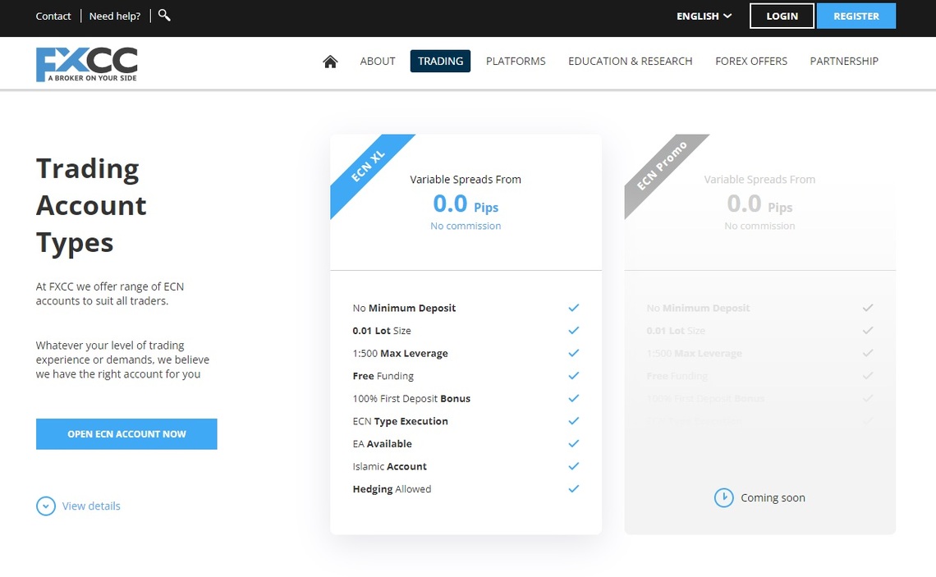
Task: Click the '100% First Deposit Bonus' text in the ECN XL card
Action: (411, 399)
